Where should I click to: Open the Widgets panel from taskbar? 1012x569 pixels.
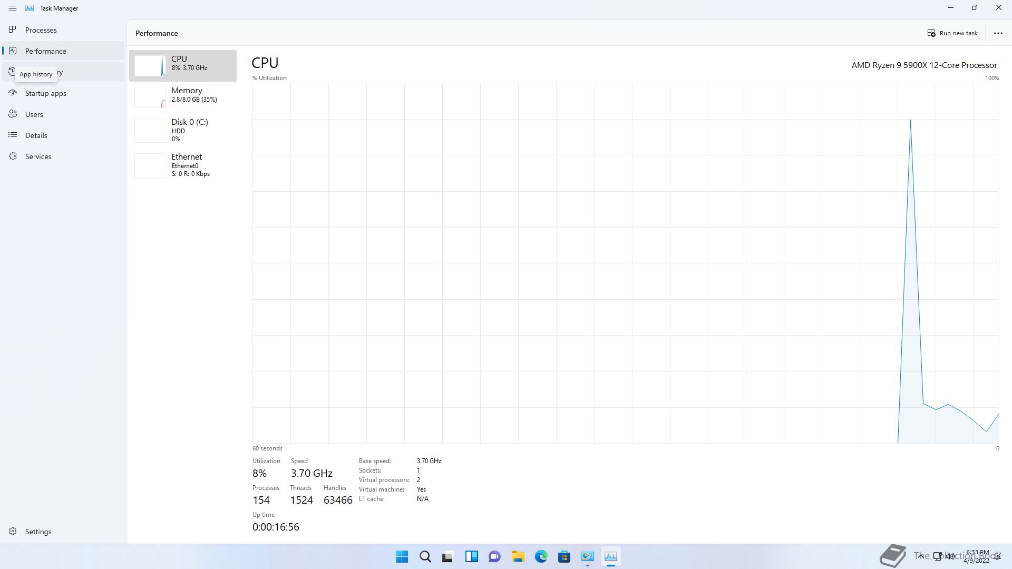click(x=471, y=556)
